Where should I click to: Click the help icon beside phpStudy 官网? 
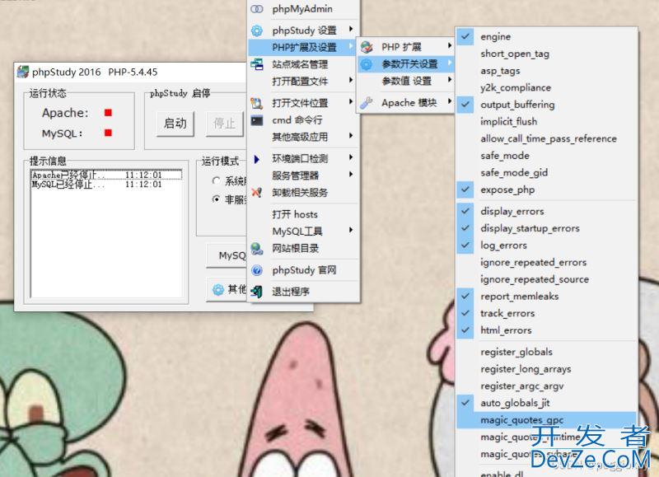(x=257, y=270)
